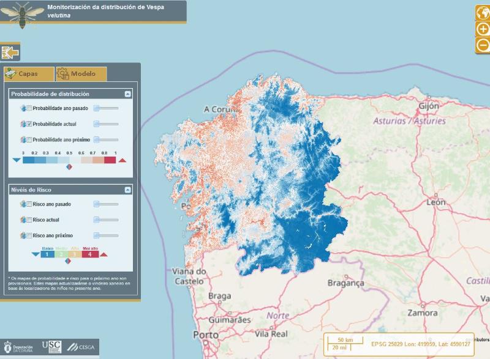
Task: Click the globe full-extent map button
Action: coord(483,12)
